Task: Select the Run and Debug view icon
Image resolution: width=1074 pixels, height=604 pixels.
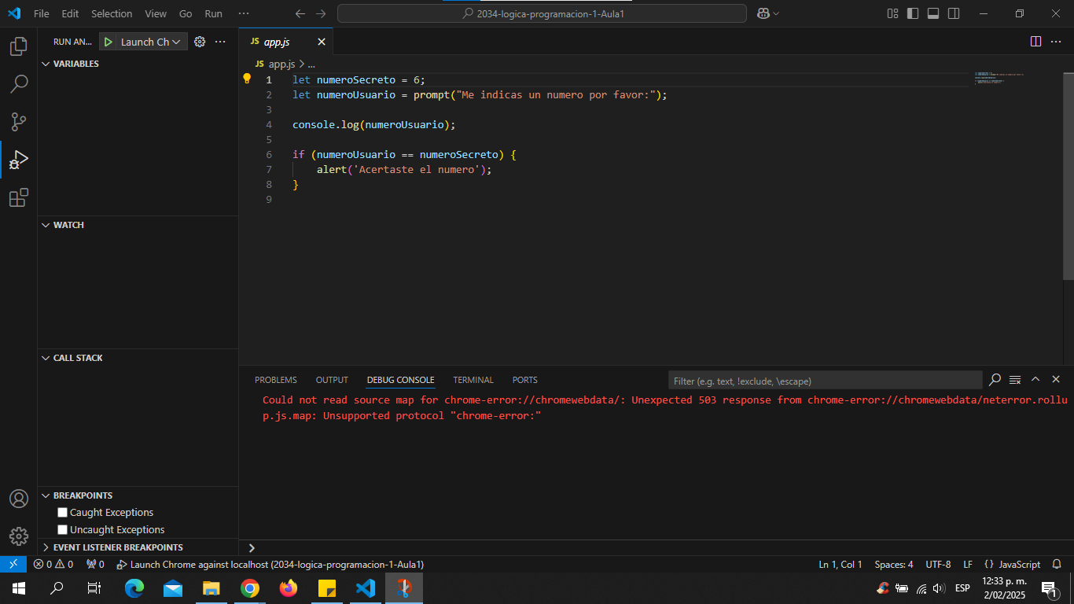Action: 19,160
